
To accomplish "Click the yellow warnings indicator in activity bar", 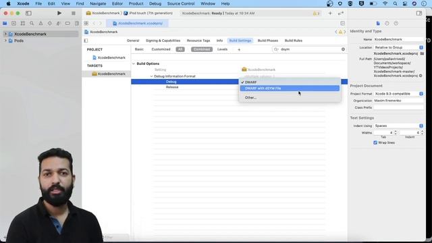I will (317, 13).
